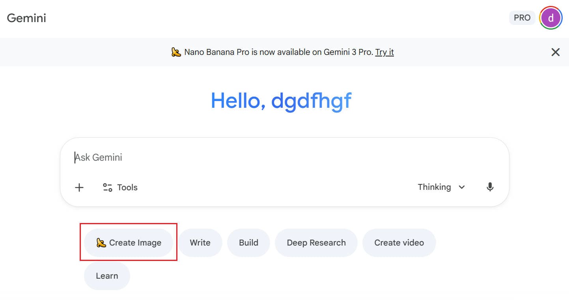Screen dimensions: 569x300
Task: Click the PRO badge in the header
Action: [x=522, y=17]
